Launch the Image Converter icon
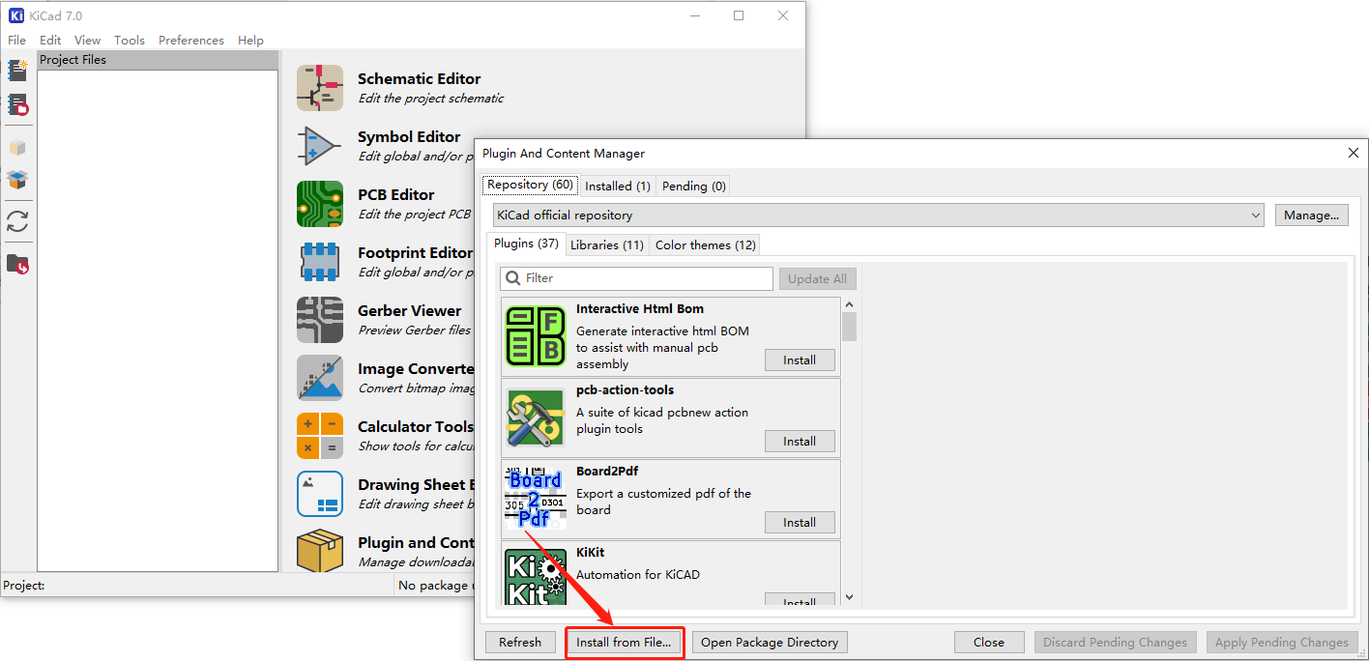Screen dimensions: 1369x661 [320, 378]
